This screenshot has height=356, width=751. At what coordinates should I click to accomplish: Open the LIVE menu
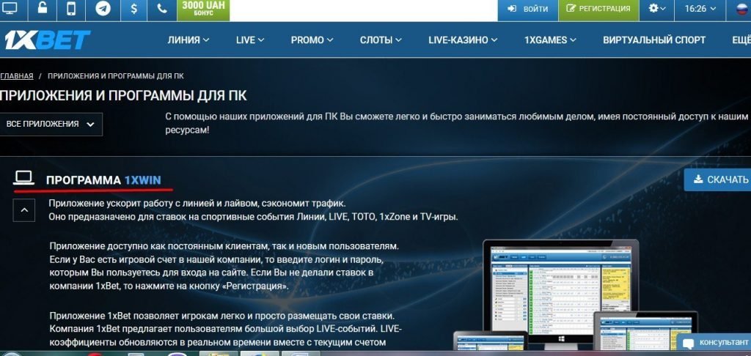click(250, 40)
